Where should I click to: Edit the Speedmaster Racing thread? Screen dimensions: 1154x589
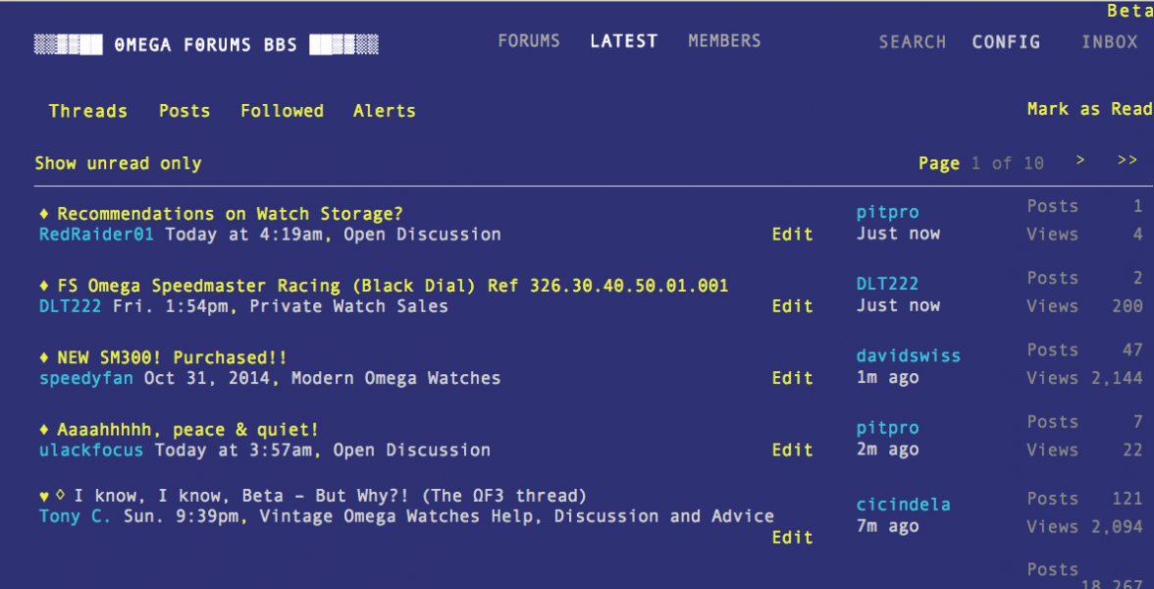(793, 305)
